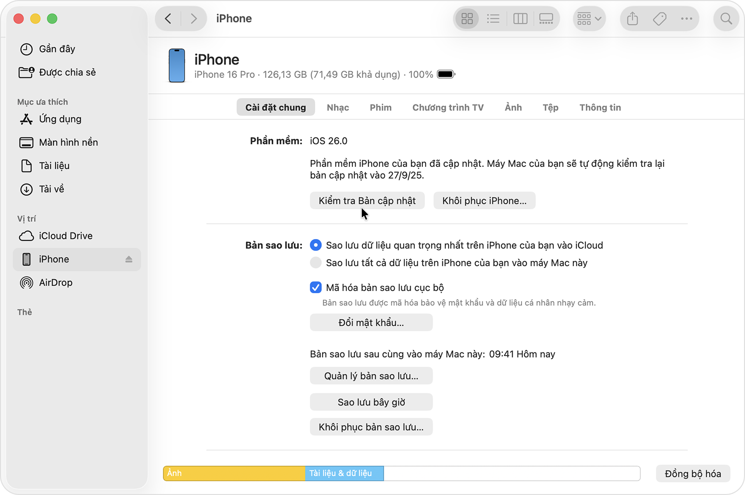Screen dimensions: 745x495
Task: Switch to list view
Action: pos(493,19)
